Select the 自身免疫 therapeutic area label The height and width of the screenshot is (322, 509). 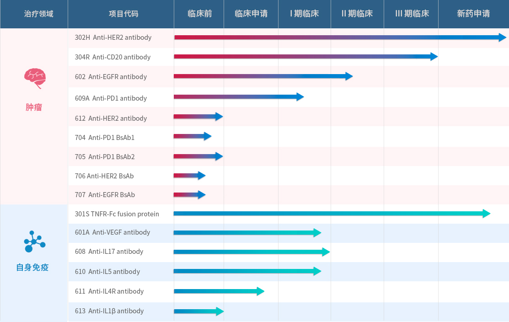coord(32,268)
